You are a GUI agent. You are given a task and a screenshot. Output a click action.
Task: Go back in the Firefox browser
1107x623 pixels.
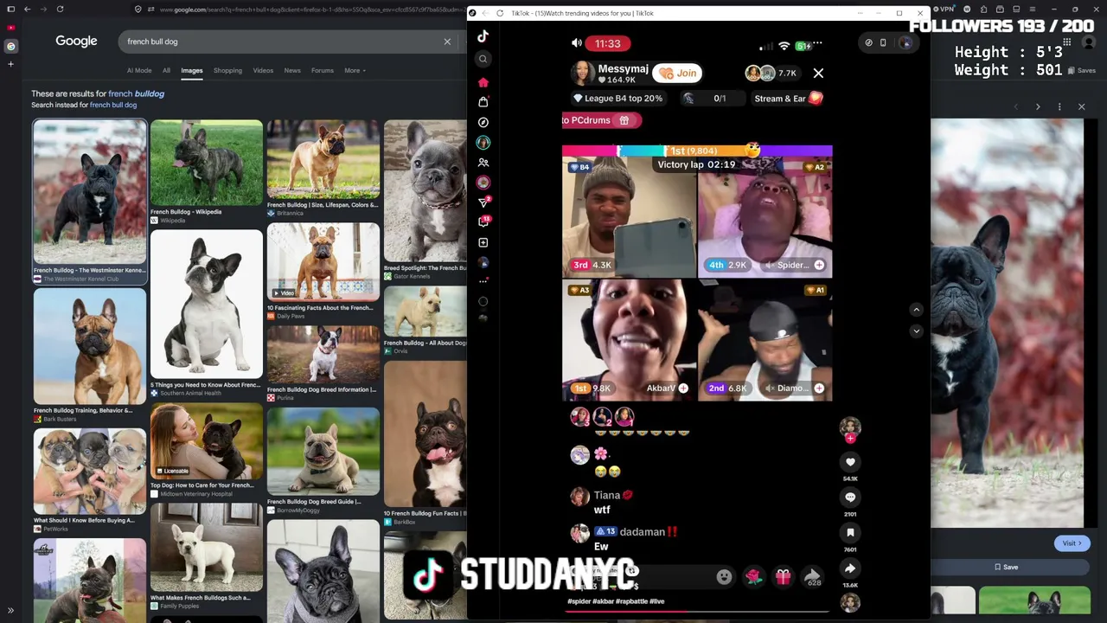(x=28, y=10)
